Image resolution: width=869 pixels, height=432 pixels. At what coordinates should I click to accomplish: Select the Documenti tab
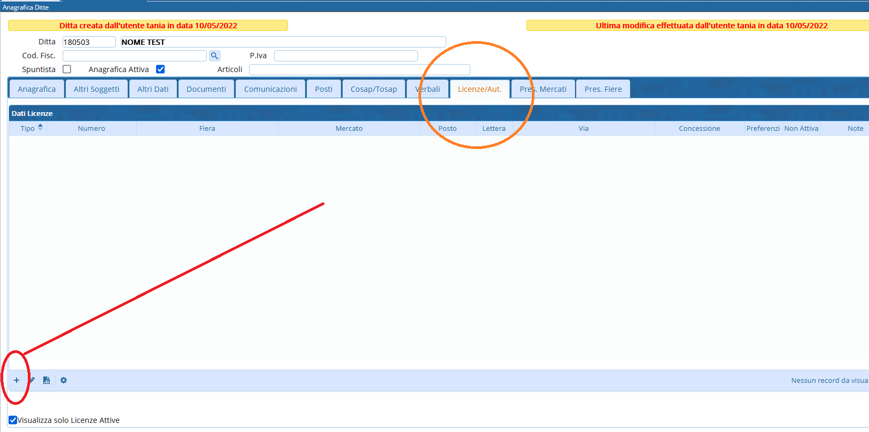(x=206, y=89)
